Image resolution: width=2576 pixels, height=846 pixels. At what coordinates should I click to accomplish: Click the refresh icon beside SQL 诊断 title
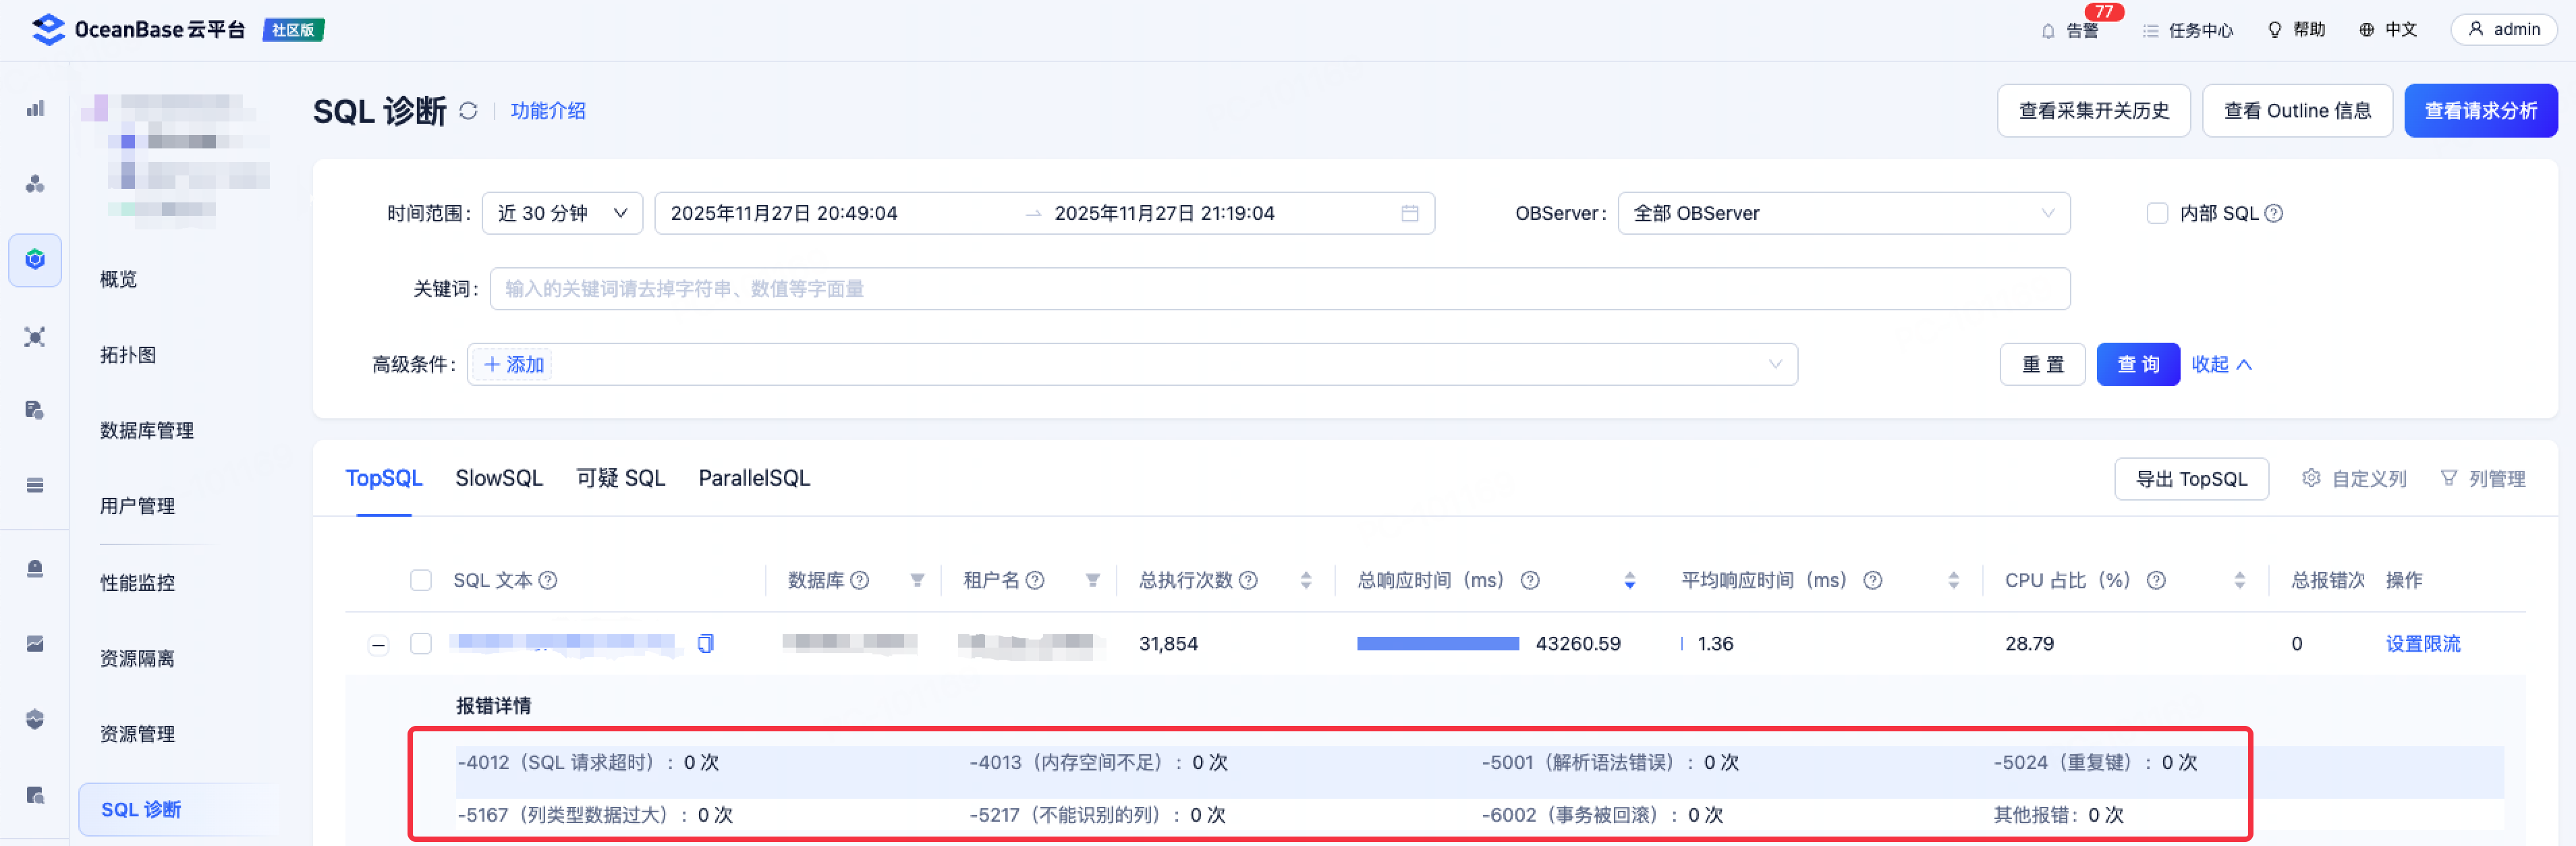(468, 111)
